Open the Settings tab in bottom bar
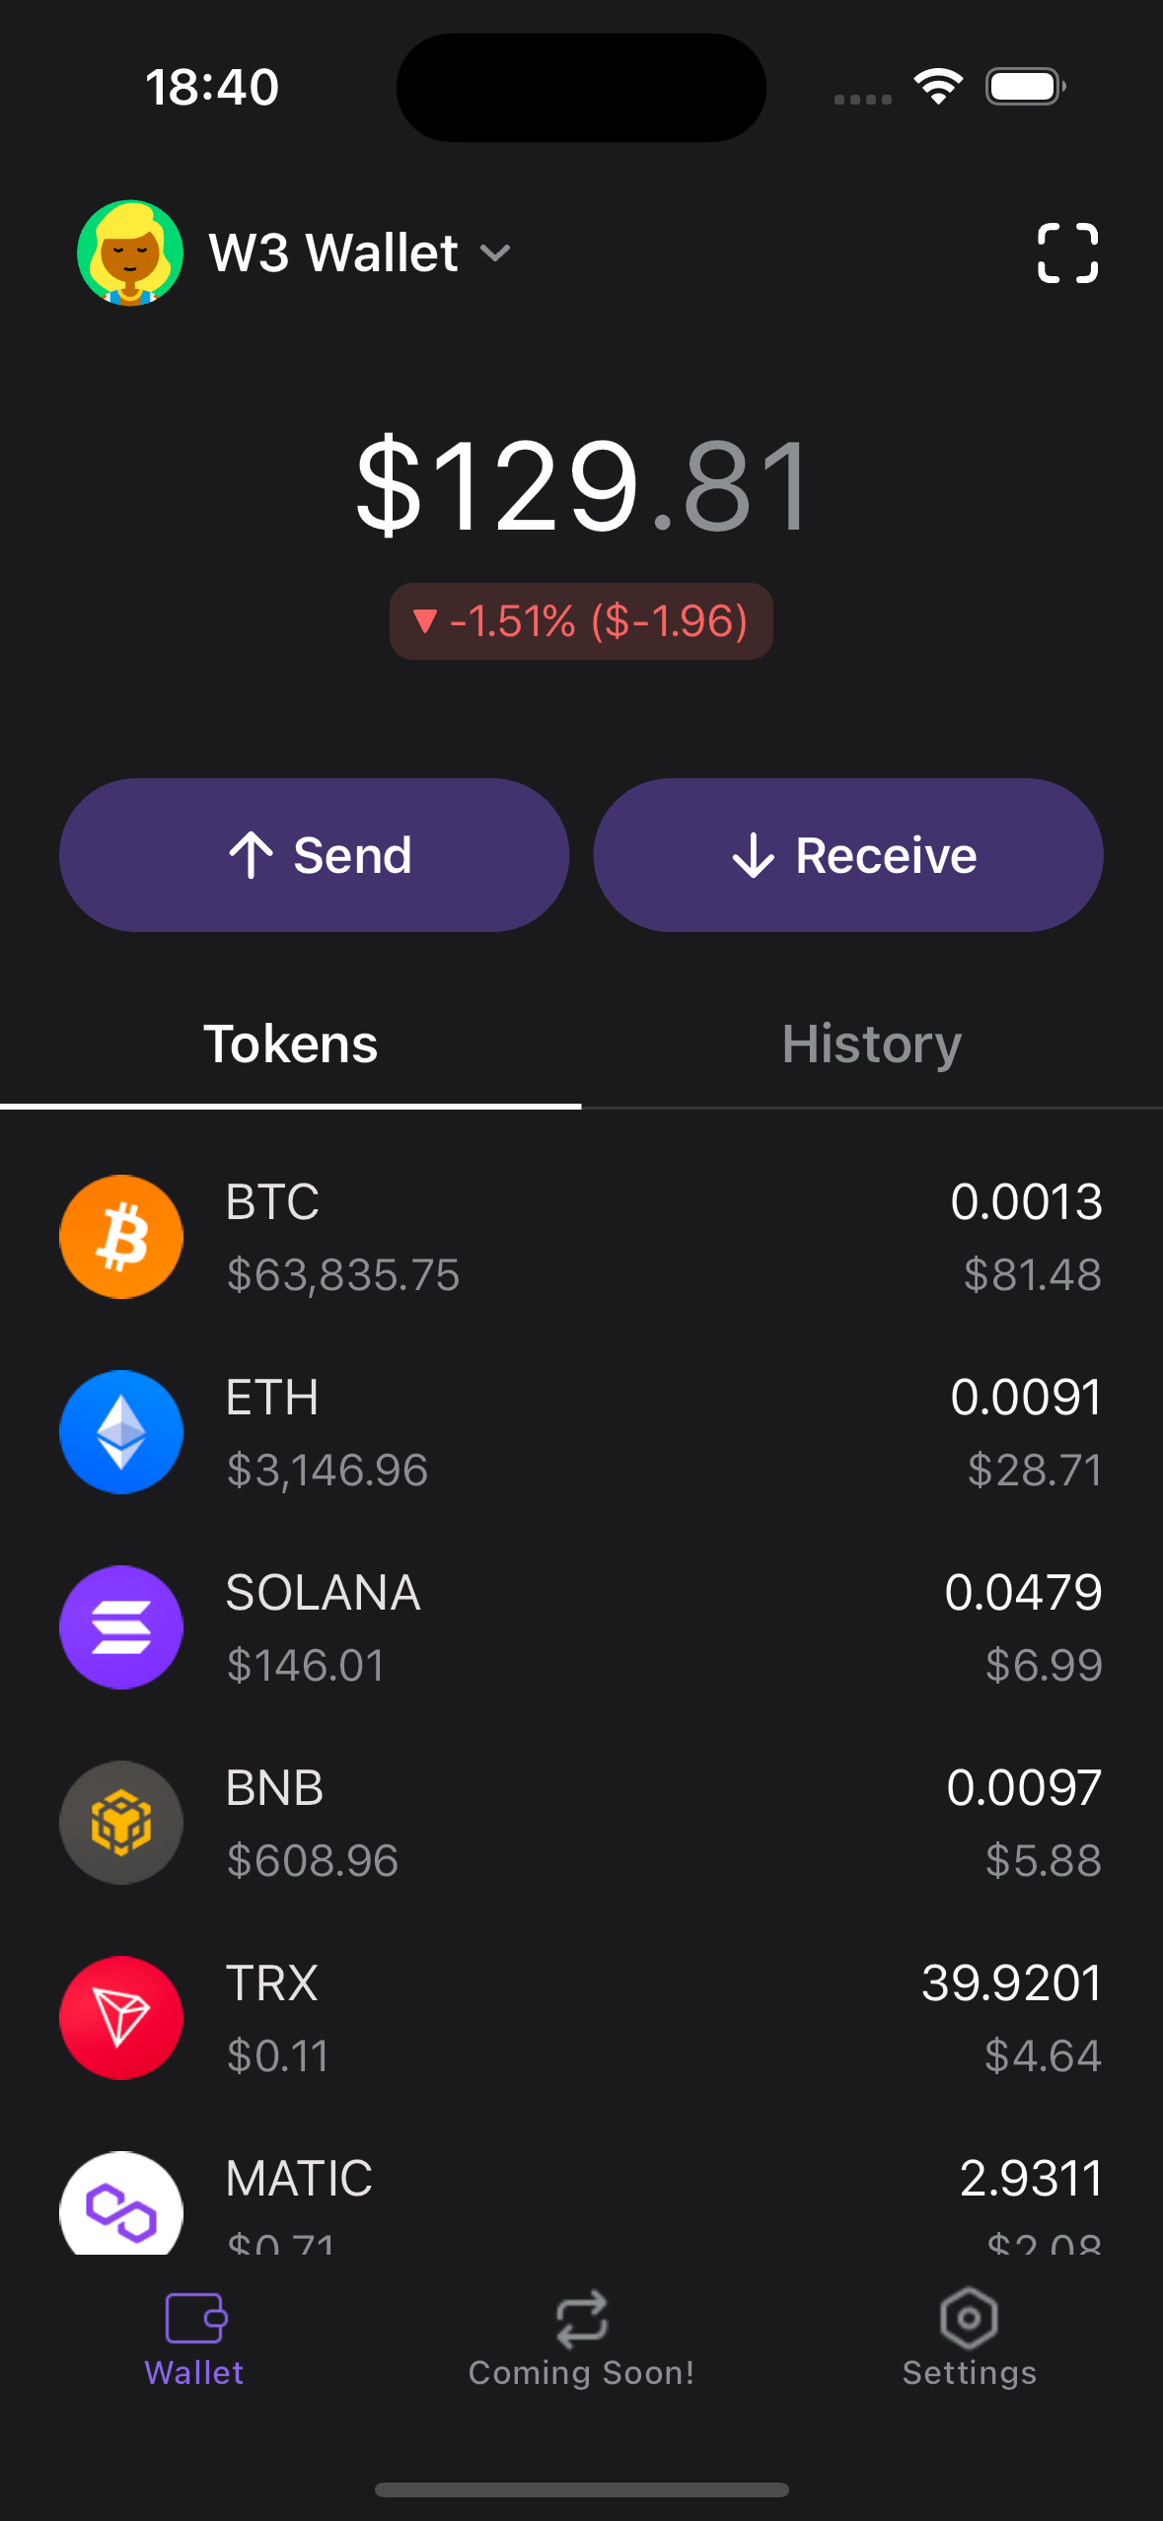 pos(969,2338)
